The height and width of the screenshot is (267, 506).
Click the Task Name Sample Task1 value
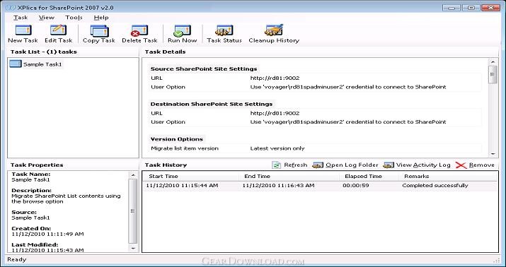click(30, 179)
